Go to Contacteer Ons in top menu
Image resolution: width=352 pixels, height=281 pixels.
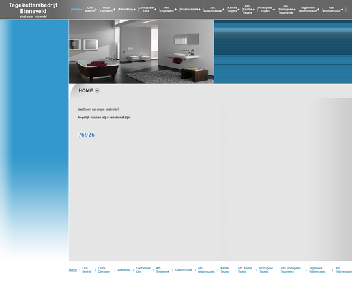(x=146, y=9)
